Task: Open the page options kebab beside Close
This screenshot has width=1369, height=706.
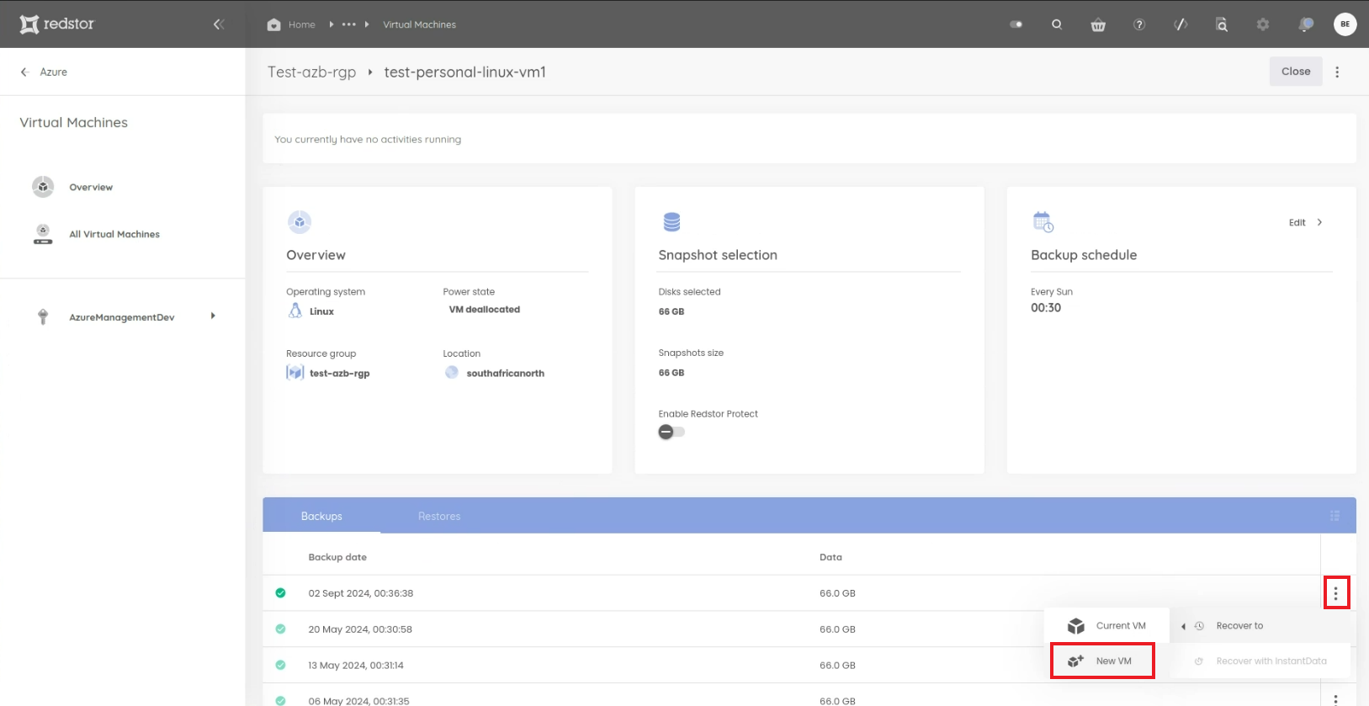Action: click(1337, 72)
